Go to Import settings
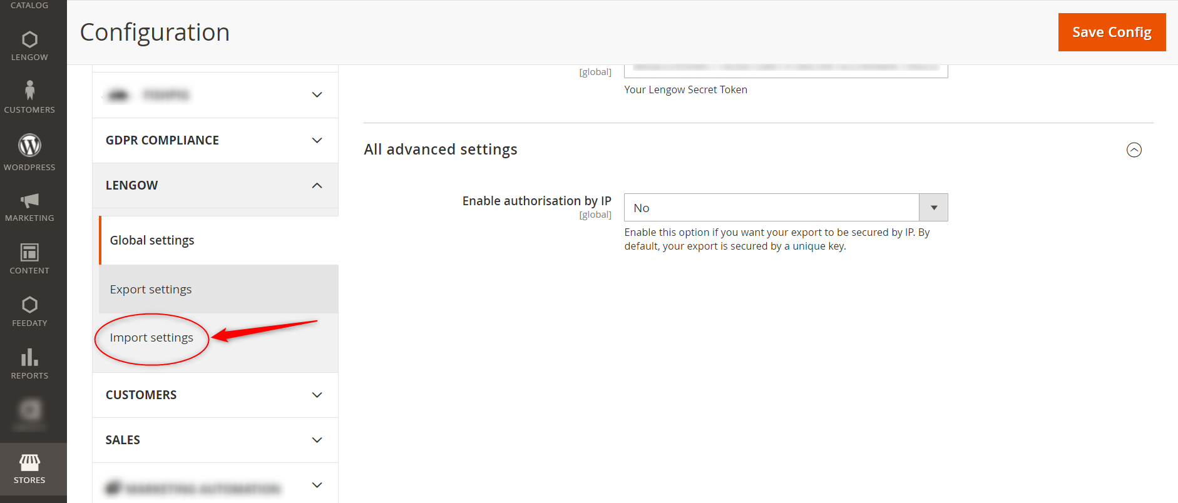Image resolution: width=1178 pixels, height=503 pixels. [151, 338]
